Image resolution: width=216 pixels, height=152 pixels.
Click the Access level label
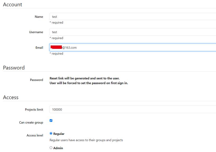pos(35,135)
